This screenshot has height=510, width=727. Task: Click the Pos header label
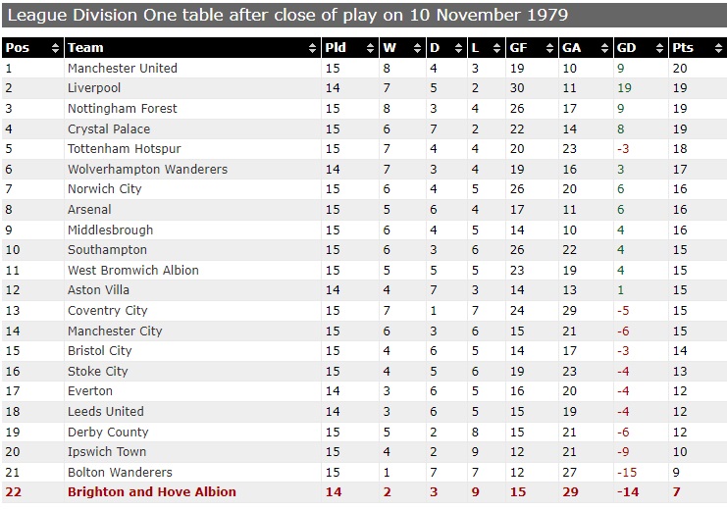18,48
